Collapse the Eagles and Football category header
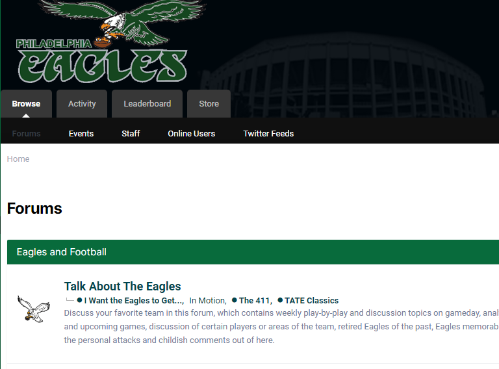499x369 pixels. pos(253,252)
